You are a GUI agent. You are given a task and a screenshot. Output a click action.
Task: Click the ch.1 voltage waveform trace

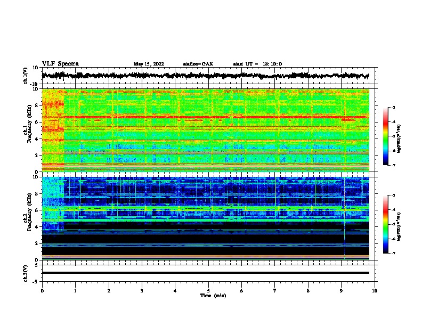(x=205, y=76)
